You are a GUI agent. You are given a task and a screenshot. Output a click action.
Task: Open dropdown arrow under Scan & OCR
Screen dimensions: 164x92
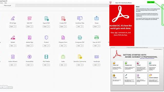[99, 46]
